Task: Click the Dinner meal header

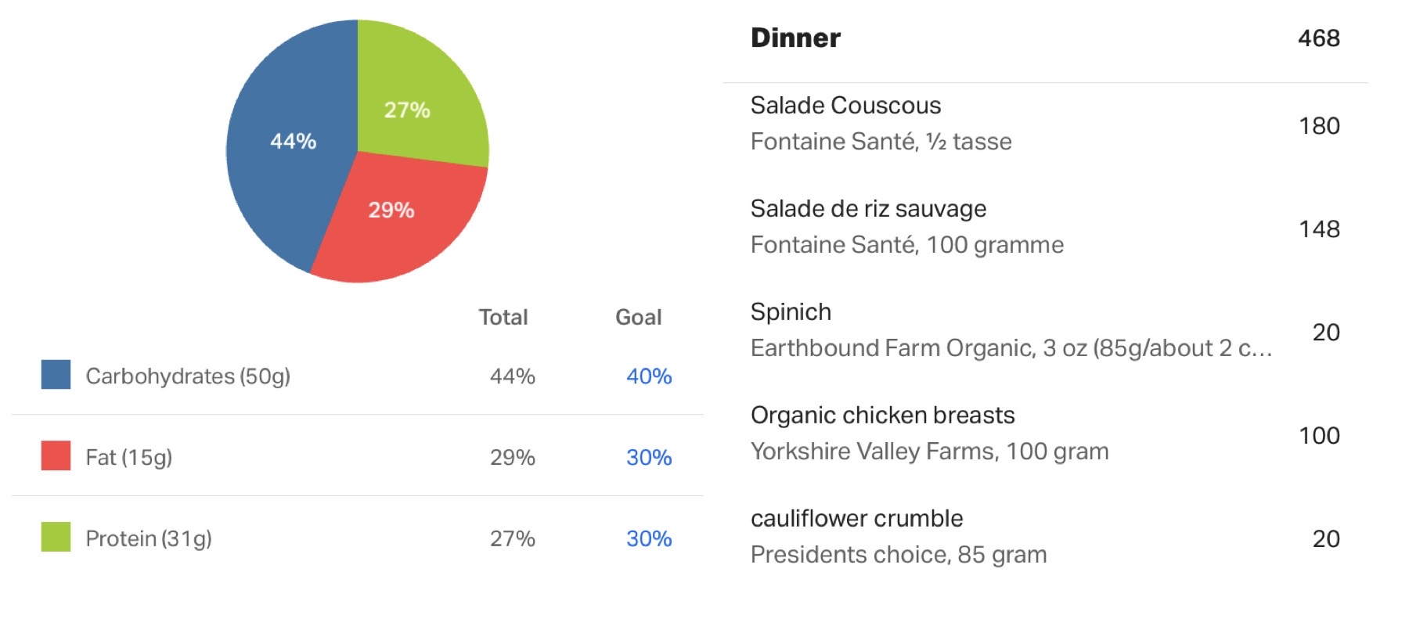Action: coord(795,38)
